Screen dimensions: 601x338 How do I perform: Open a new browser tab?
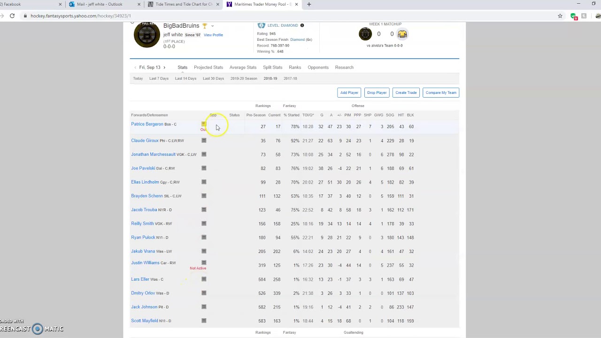pos(309,4)
